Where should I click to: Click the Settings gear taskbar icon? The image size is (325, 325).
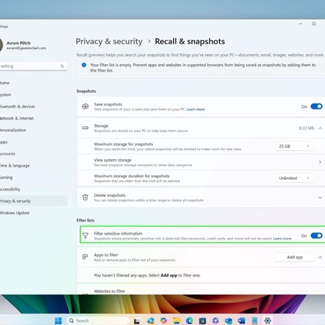(x=268, y=321)
